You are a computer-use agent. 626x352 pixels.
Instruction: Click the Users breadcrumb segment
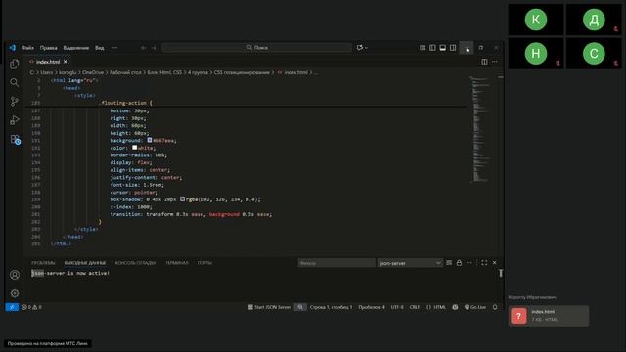(46, 72)
